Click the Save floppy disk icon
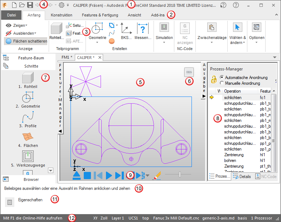The image size is (281, 222). (30, 5)
